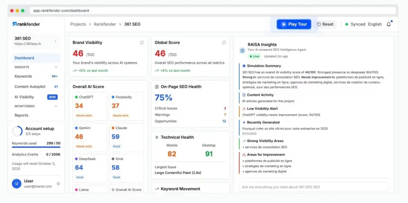
Task: Click the Areas for Improvement warning icon
Action: [x=244, y=155]
